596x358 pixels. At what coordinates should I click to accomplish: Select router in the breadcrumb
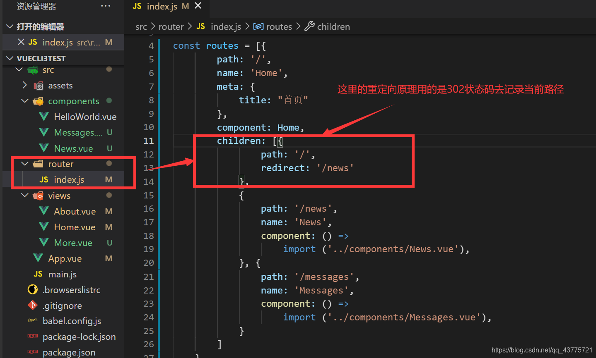tap(171, 26)
